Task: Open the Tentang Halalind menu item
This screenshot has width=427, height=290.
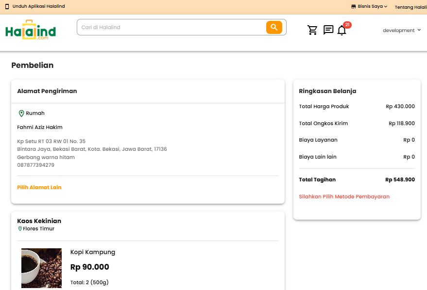Action: point(410,7)
